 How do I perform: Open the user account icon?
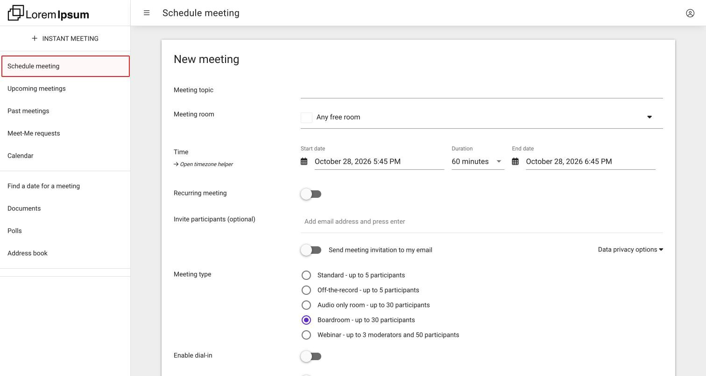tap(690, 13)
